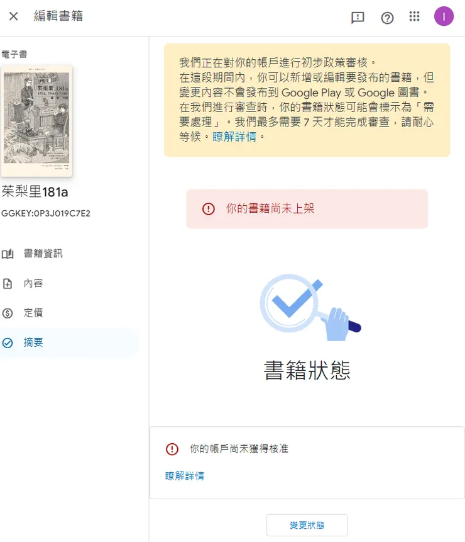Select 內容 in the left navigation
The width and height of the screenshot is (465, 542).
point(34,283)
